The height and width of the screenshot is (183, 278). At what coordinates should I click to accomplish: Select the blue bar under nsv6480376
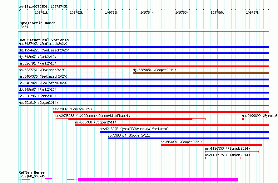tap(144, 79)
